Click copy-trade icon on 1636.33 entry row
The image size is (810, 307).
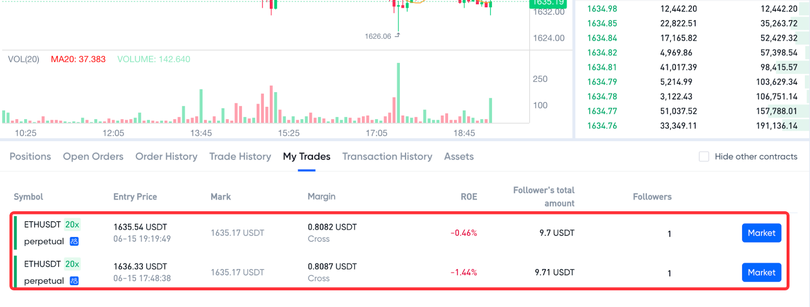coord(74,281)
